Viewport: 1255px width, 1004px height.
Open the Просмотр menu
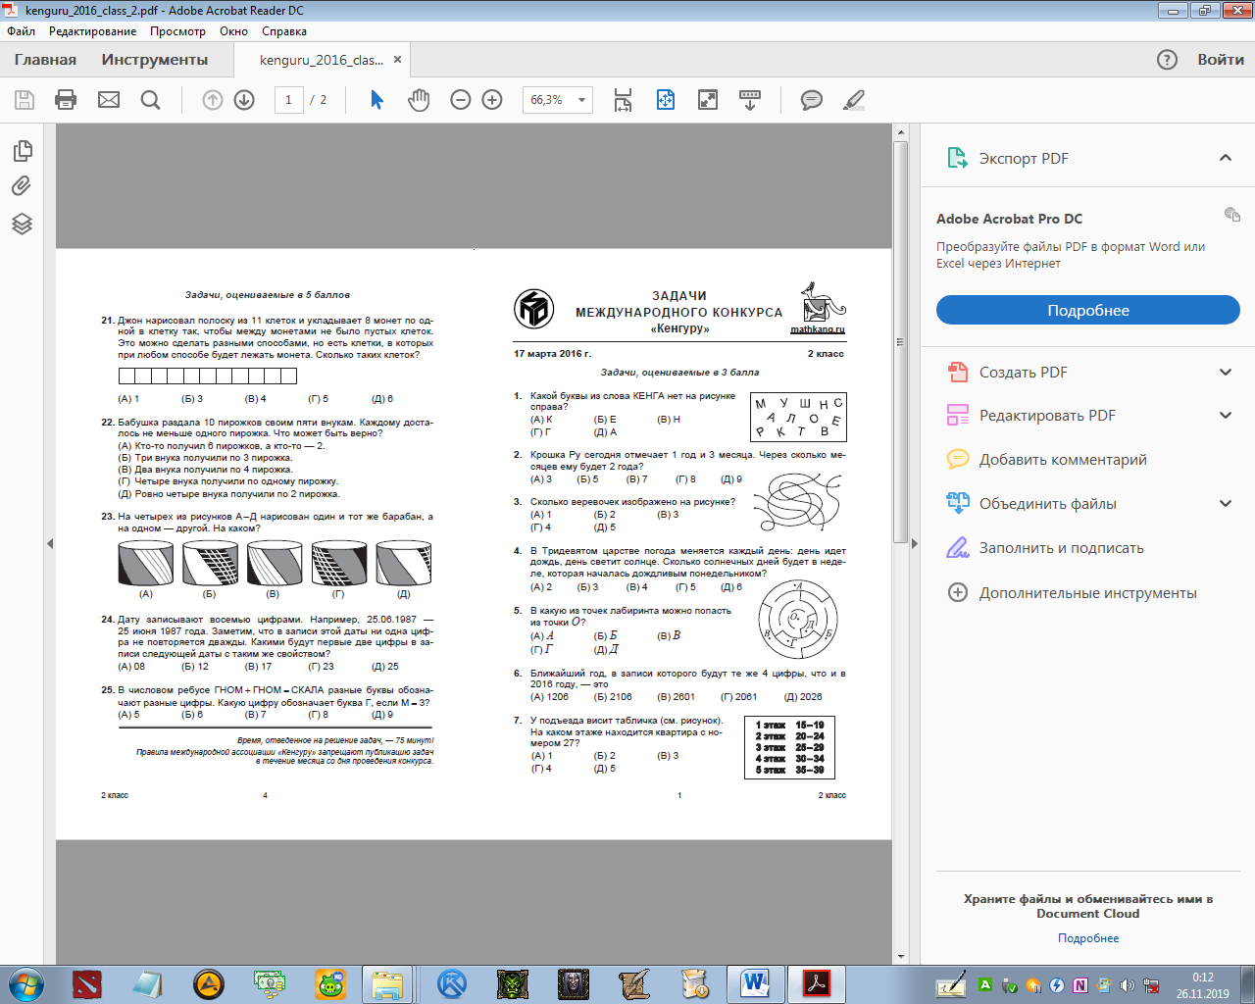(x=177, y=31)
